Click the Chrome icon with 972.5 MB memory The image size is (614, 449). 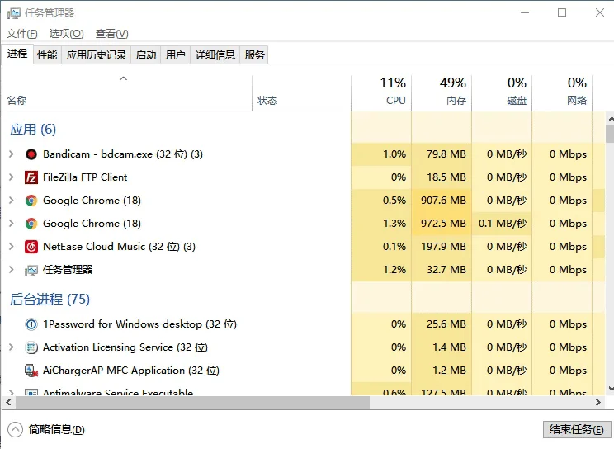31,224
